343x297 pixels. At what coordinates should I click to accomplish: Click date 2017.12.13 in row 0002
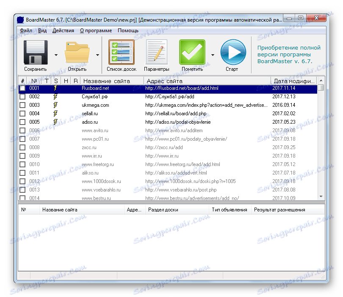[x=284, y=97]
